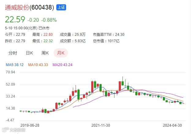The image size is (191, 134).
Task: Open the 通威股份 stock name link
Action: click(17, 7)
